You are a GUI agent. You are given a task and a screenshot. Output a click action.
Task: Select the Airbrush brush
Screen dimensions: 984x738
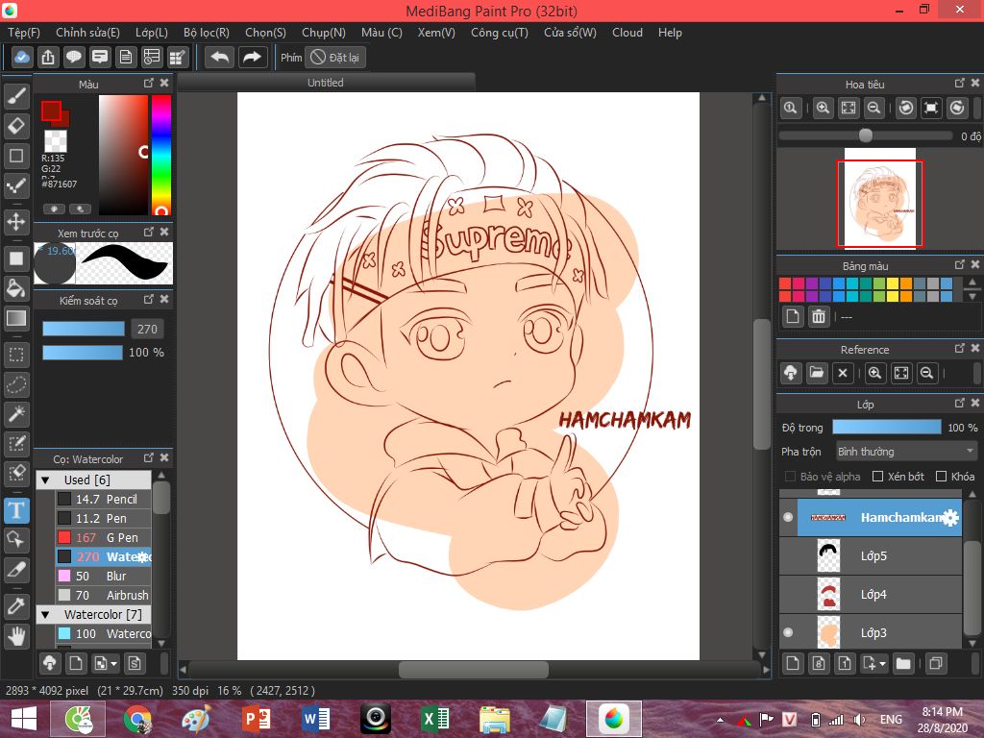[104, 595]
